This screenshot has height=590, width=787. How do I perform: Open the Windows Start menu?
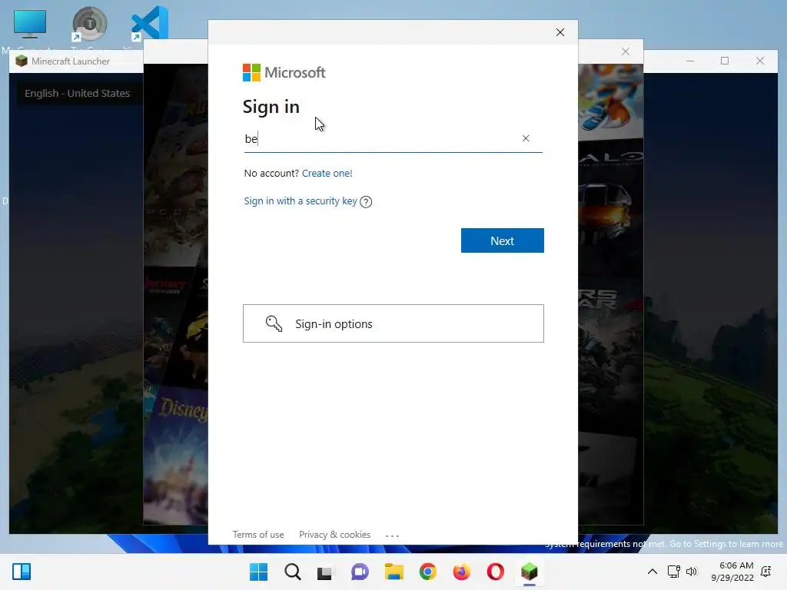258,572
